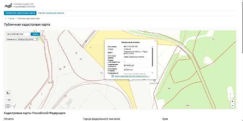243x121 pixels.
Task: Open the object type dropdown 'земельный участок'
Action: (28, 39)
